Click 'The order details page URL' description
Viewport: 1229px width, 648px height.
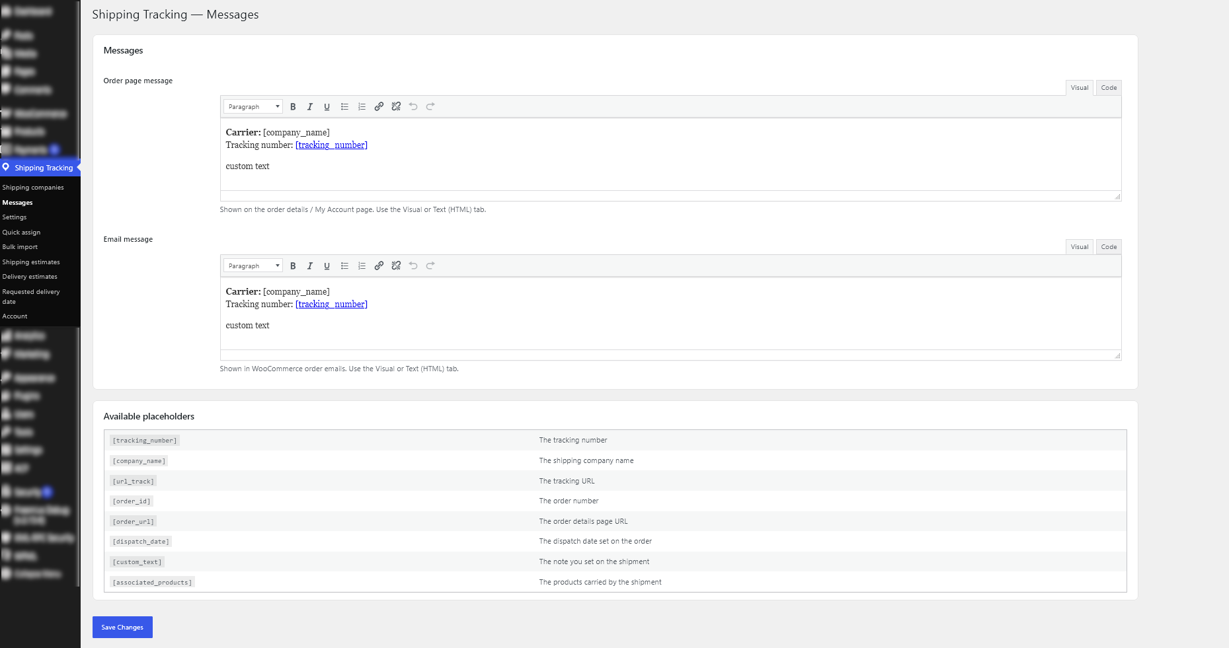pos(583,521)
